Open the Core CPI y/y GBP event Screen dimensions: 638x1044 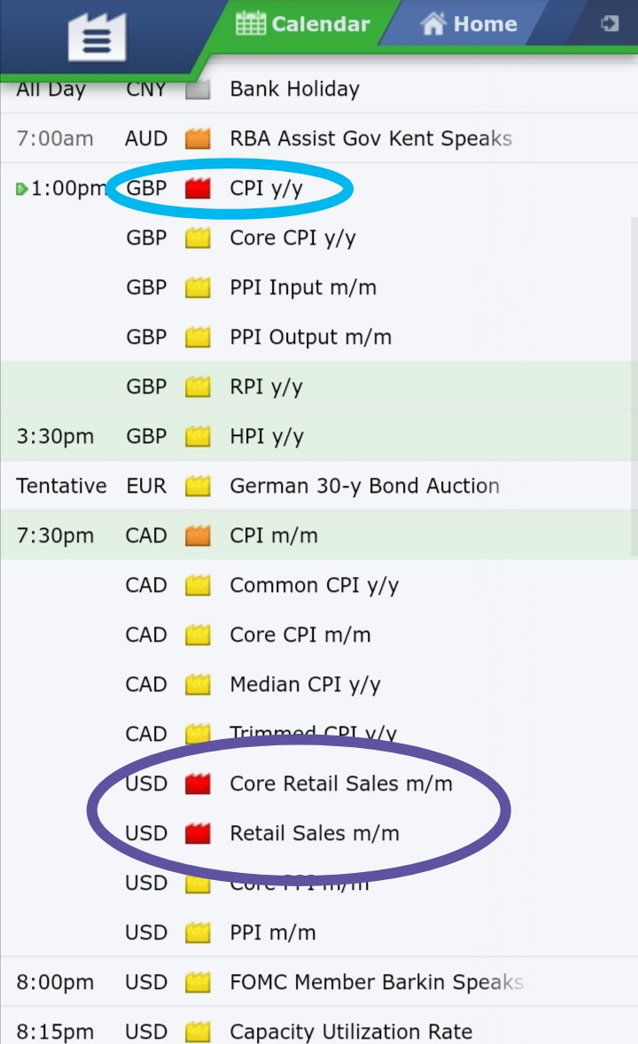(292, 238)
